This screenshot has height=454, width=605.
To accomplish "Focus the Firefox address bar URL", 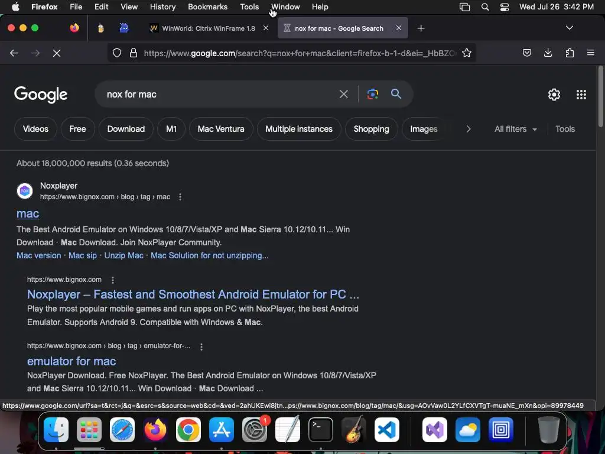I will (x=300, y=53).
